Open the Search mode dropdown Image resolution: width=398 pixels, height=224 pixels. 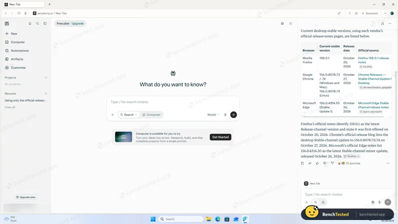coord(129,115)
